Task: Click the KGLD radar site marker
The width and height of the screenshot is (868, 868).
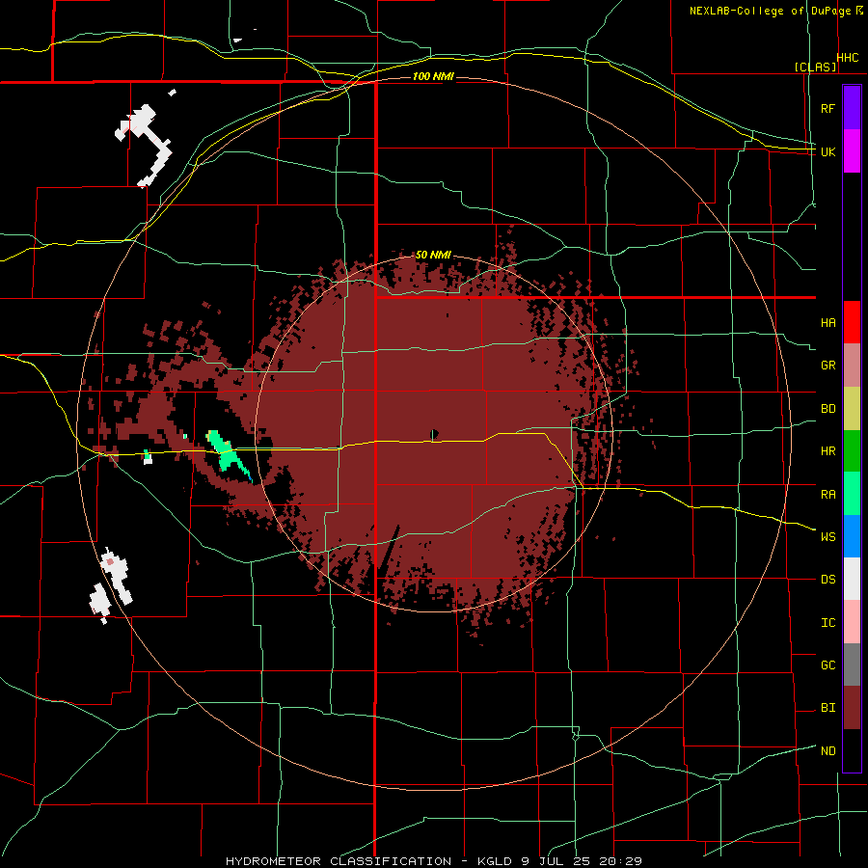Action: pos(434,434)
